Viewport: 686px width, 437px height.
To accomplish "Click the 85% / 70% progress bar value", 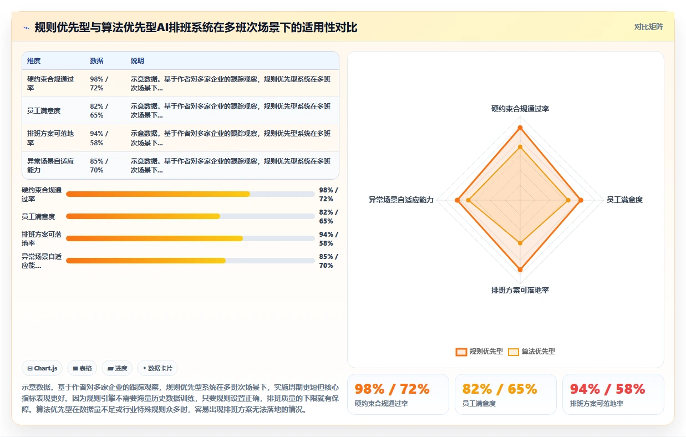I will (328, 261).
